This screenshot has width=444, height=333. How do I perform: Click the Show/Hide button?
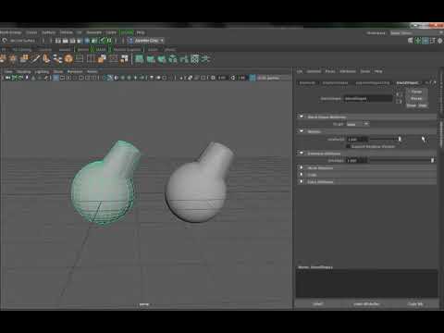[416, 105]
